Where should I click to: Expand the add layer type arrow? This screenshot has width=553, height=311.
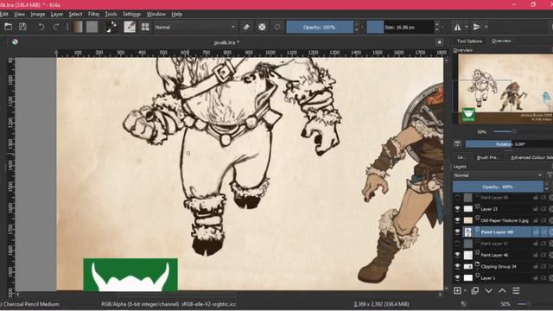click(465, 290)
